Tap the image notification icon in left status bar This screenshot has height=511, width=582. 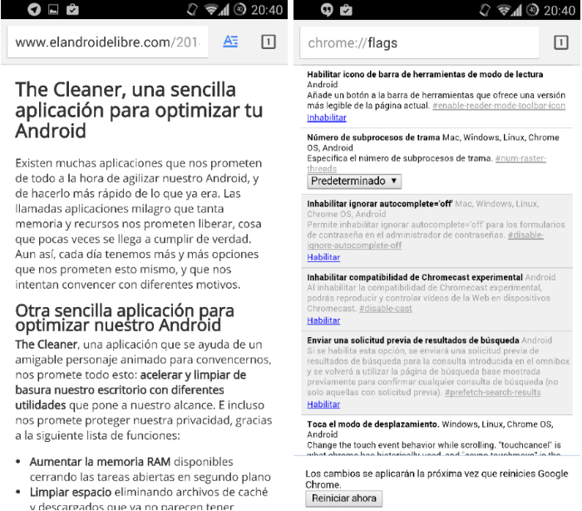[x=53, y=10]
